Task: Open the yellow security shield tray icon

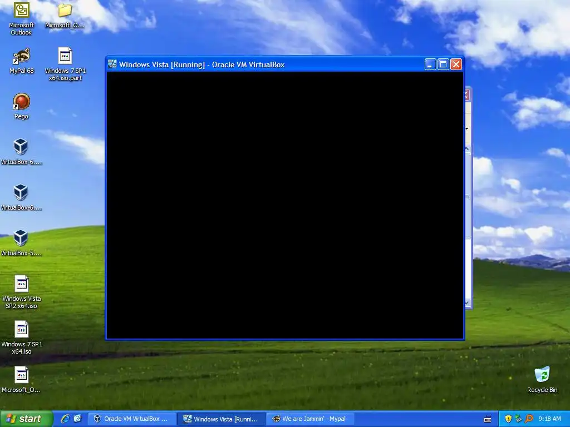Action: click(508, 419)
